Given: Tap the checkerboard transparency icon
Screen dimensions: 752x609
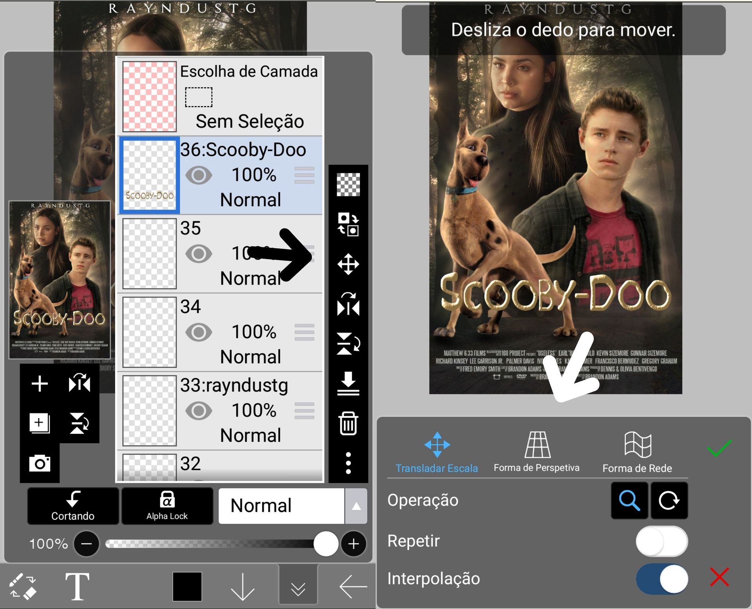Looking at the screenshot, I should tap(348, 184).
